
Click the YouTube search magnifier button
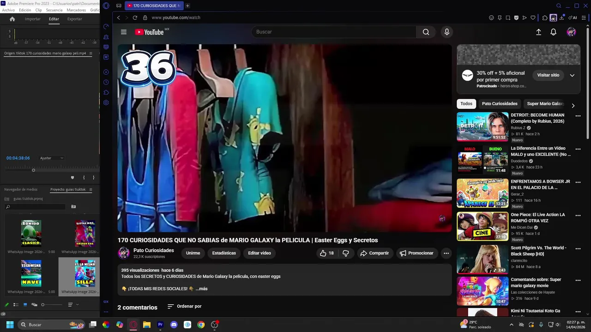pyautogui.click(x=426, y=32)
